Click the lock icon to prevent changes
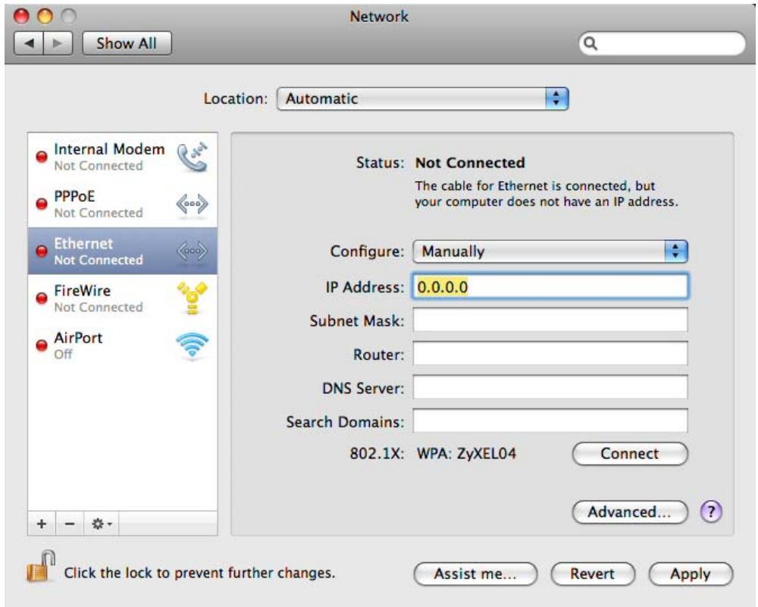 pyautogui.click(x=40, y=566)
